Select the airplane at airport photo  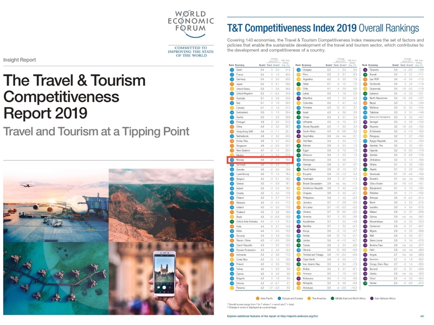point(56,205)
